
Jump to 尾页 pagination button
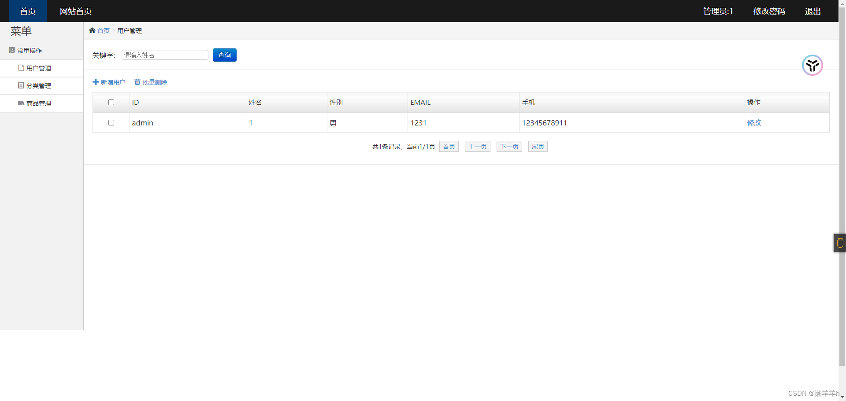click(538, 147)
